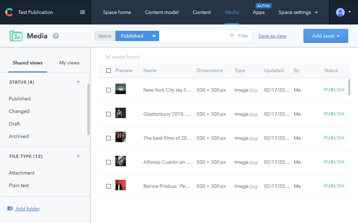Click the help question mark beside Media
The width and height of the screenshot is (358, 223).
(56, 36)
